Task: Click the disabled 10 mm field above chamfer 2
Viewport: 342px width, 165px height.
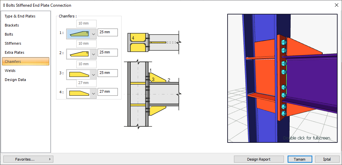Action: coord(86,44)
